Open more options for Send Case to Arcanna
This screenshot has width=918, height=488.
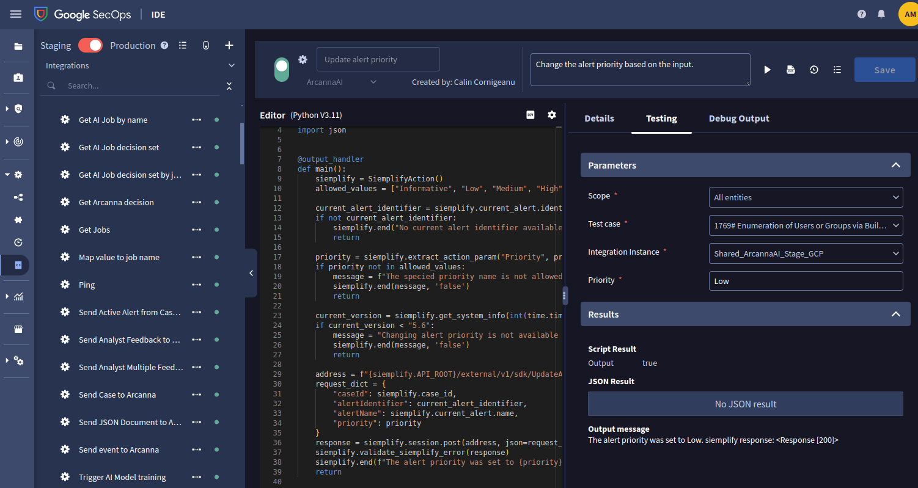(x=197, y=395)
